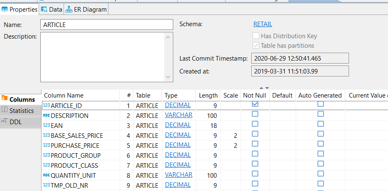
Task: Select the PURCHASE_PRICE column name
Action: (x=75, y=145)
